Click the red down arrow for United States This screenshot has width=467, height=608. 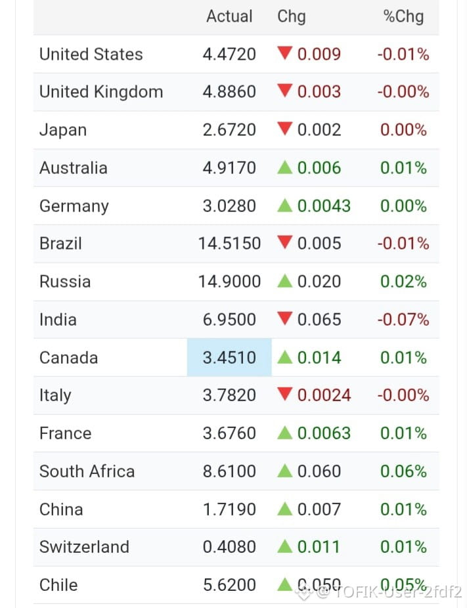tap(284, 53)
